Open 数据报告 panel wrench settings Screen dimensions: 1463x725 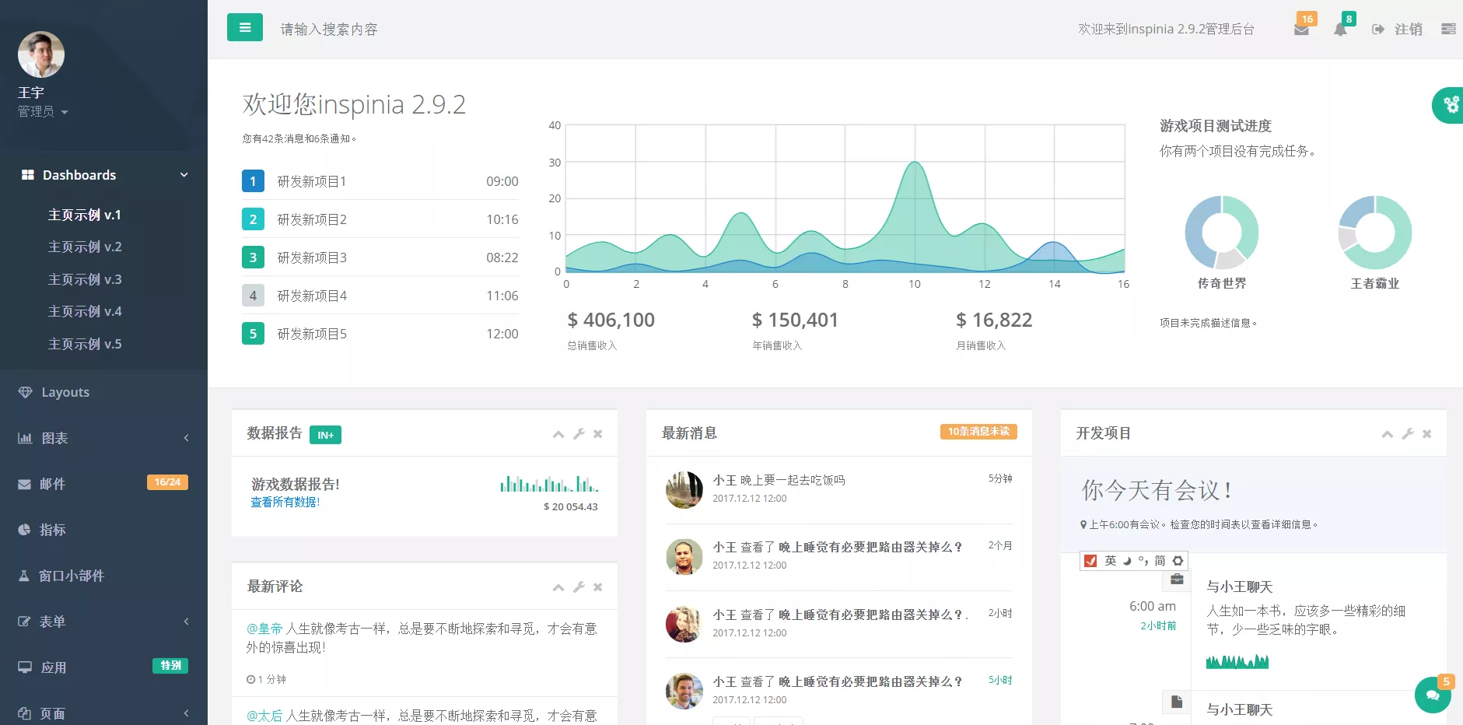click(x=579, y=434)
